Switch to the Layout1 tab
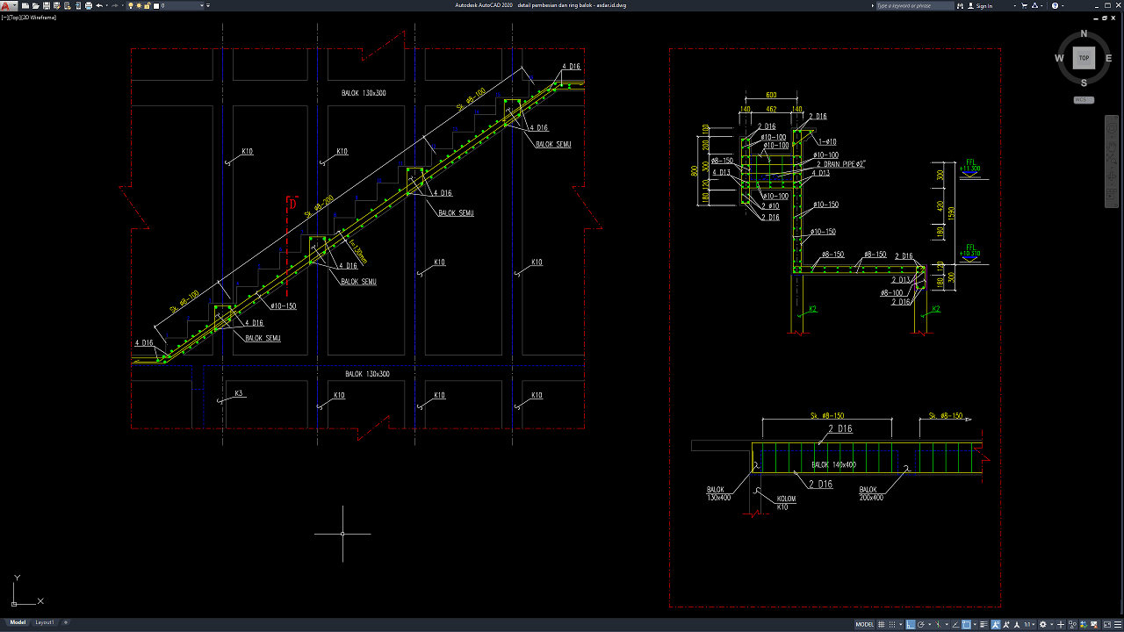Screen dimensions: 1124x632 point(44,622)
